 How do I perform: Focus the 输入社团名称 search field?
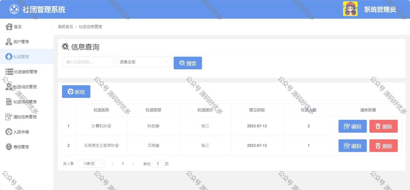[x=88, y=62]
